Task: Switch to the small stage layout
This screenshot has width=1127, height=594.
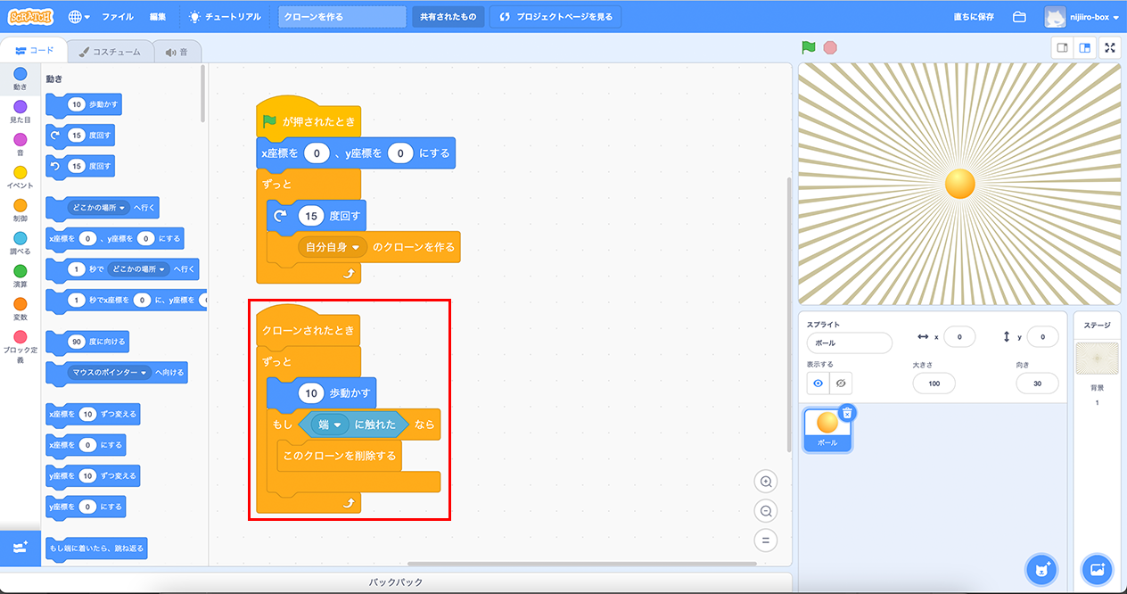Action: 1062,48
